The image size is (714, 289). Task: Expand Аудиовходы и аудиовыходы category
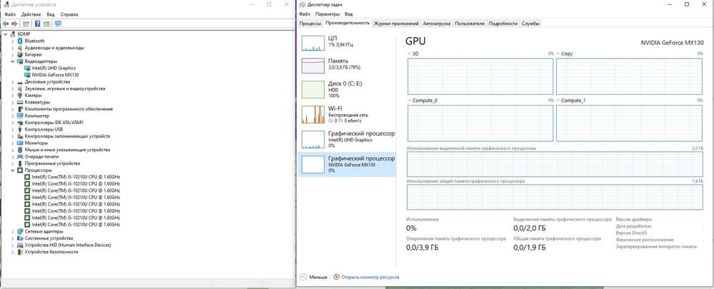pos(13,48)
